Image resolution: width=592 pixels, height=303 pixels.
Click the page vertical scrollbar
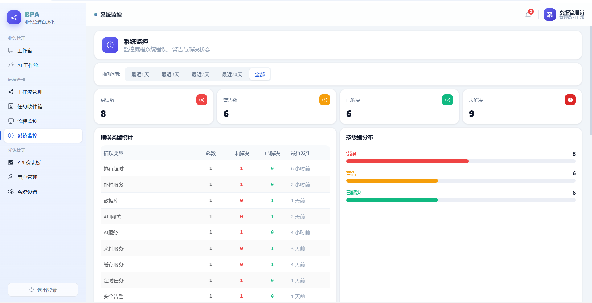point(590,80)
